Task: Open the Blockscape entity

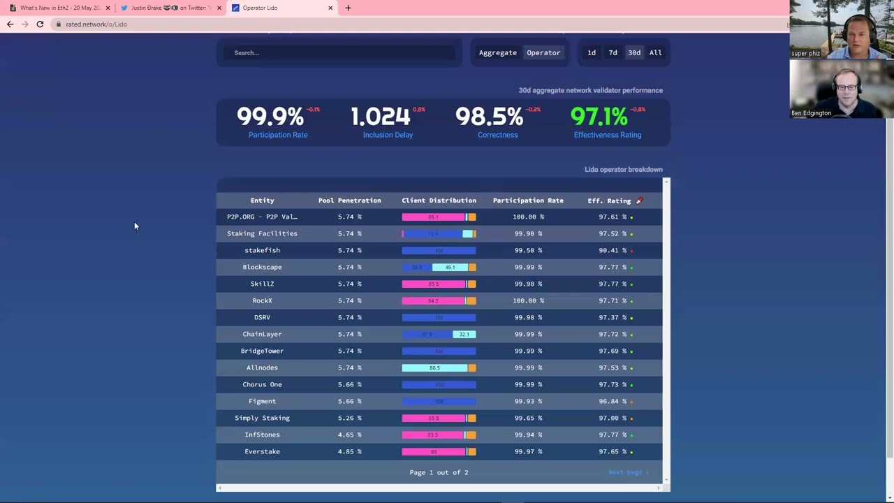Action: (262, 267)
